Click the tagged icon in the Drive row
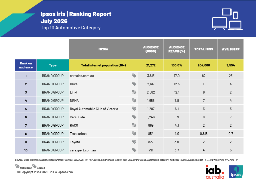The height and width of the screenshot is (182, 256). coord(134,84)
